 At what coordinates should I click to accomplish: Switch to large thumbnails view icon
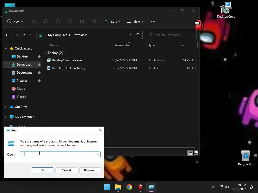196,153
